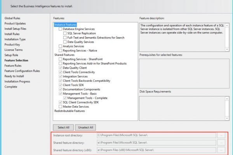Select the Instance Features tree node

click(x=66, y=25)
